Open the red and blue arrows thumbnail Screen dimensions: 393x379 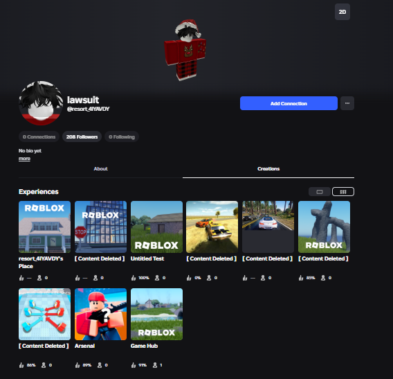(x=44, y=315)
